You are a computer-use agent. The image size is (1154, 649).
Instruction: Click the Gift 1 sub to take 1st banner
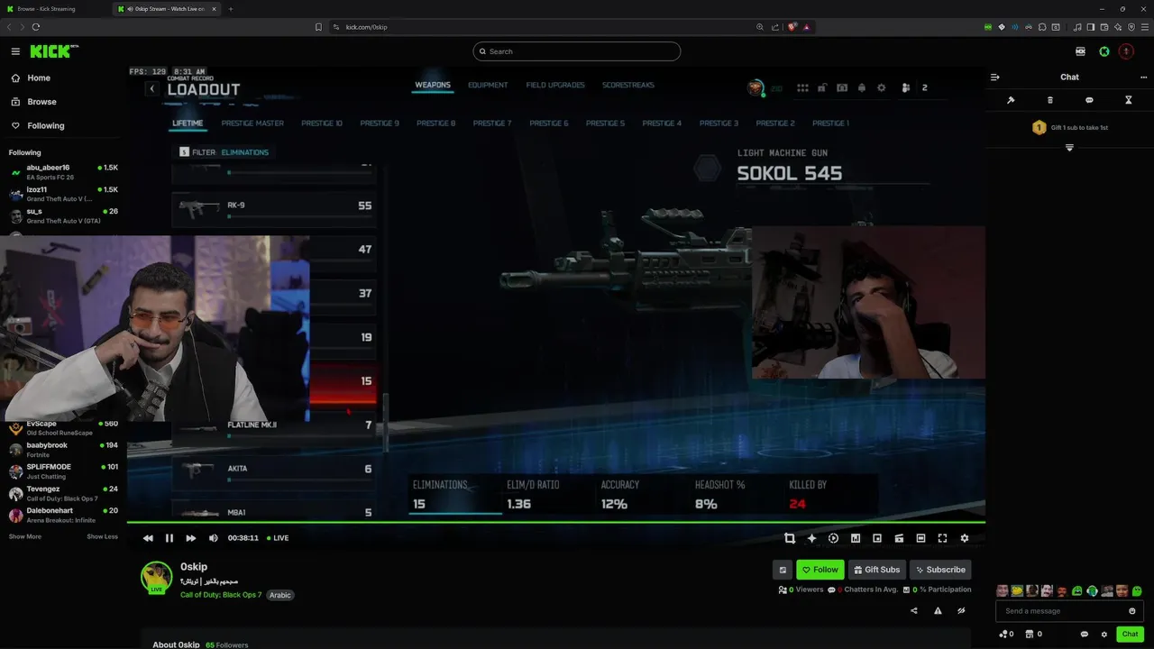click(1069, 128)
